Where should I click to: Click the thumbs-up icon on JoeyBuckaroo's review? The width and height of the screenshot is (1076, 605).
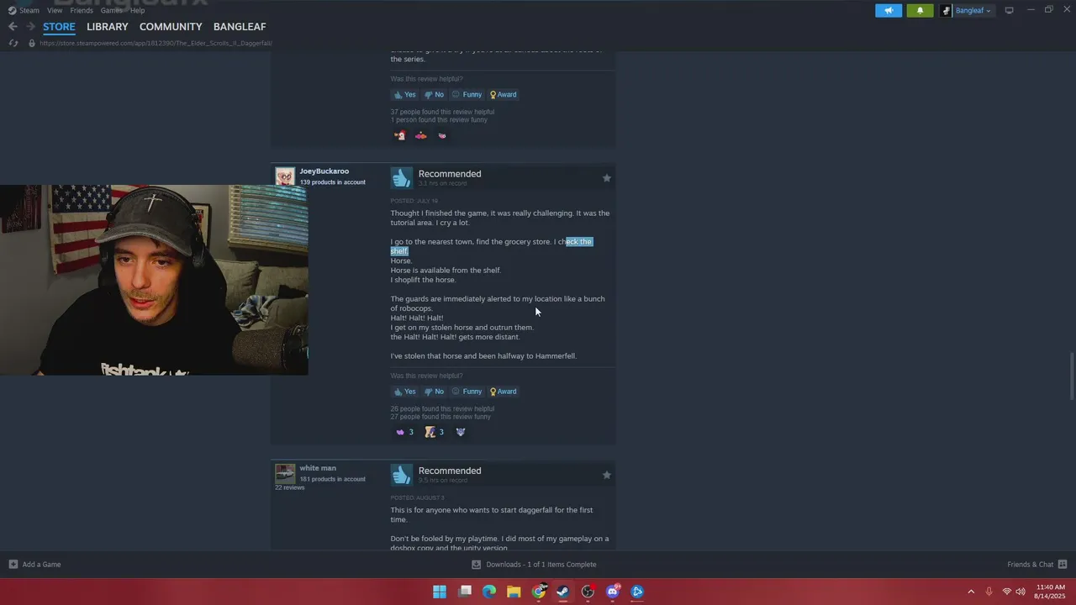click(402, 177)
